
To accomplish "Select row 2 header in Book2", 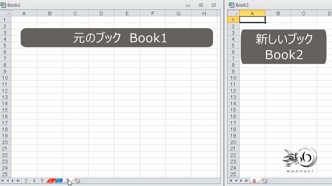I will (233, 26).
